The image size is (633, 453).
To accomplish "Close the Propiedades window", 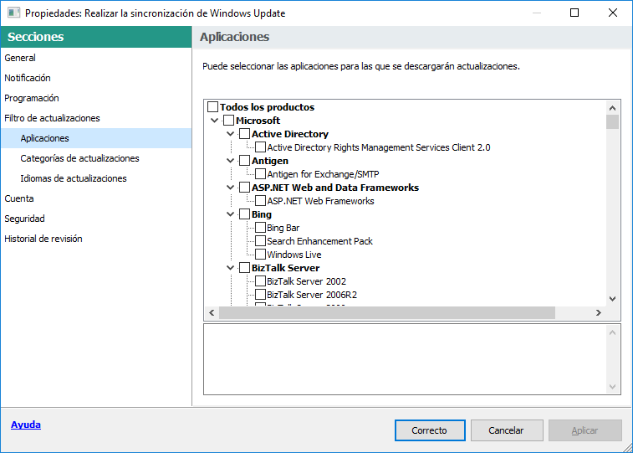I will (x=612, y=13).
